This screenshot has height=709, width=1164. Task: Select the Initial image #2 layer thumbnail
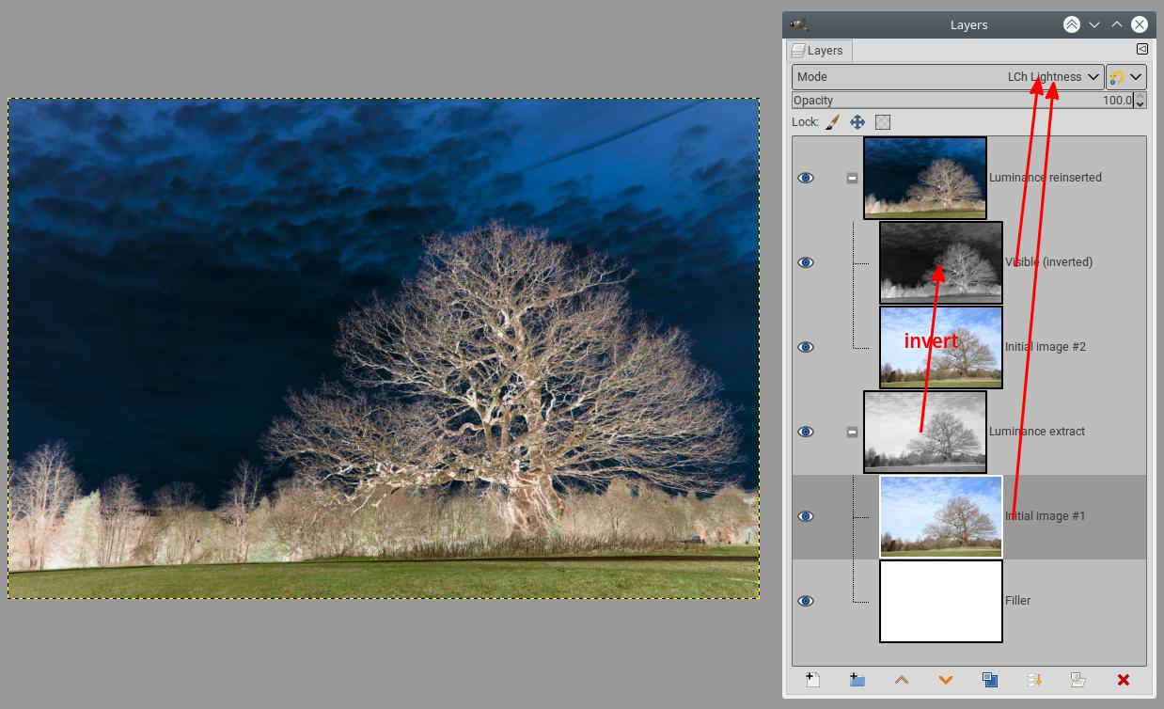coord(940,347)
